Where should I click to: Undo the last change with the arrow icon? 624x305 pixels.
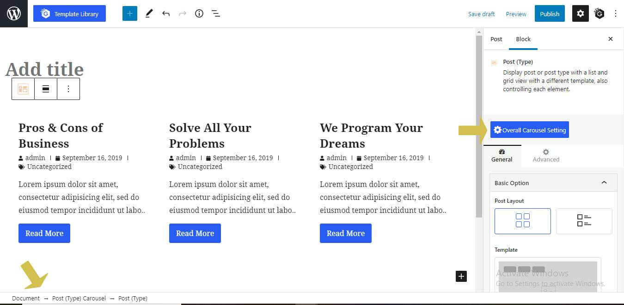(166, 13)
